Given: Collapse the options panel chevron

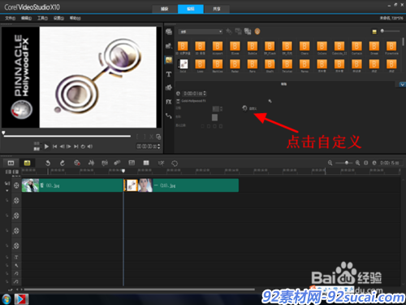Looking at the screenshot, I should [x=403, y=85].
